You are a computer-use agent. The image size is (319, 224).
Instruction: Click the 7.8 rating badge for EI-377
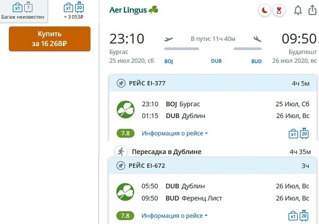(126, 134)
